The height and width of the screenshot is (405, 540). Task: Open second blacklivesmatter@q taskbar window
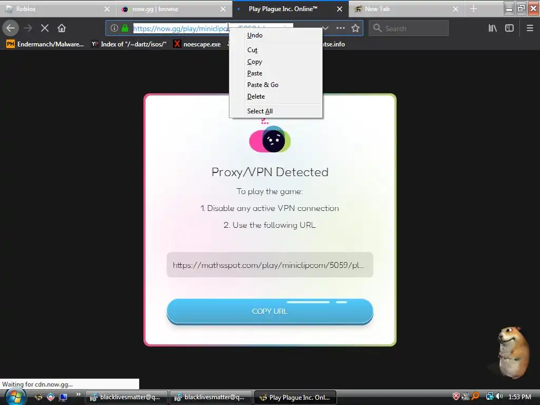click(210, 397)
